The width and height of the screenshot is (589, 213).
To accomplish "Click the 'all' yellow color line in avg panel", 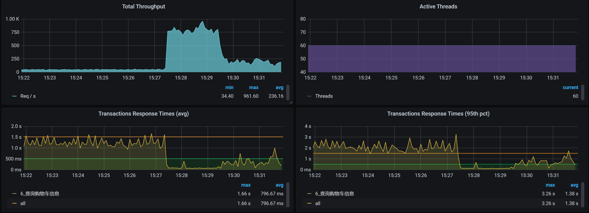I will (x=14, y=204).
